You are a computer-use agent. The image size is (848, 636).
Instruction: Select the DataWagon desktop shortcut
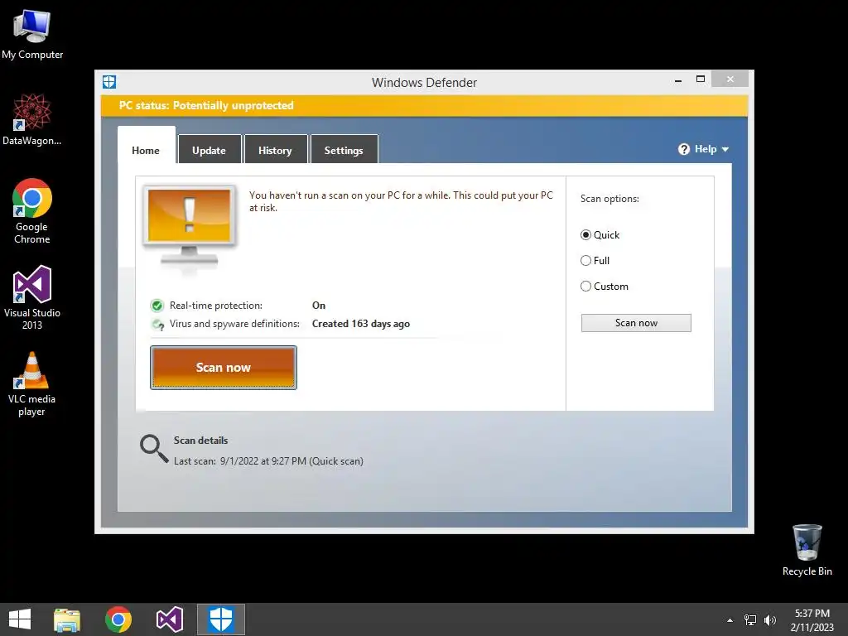(x=32, y=120)
